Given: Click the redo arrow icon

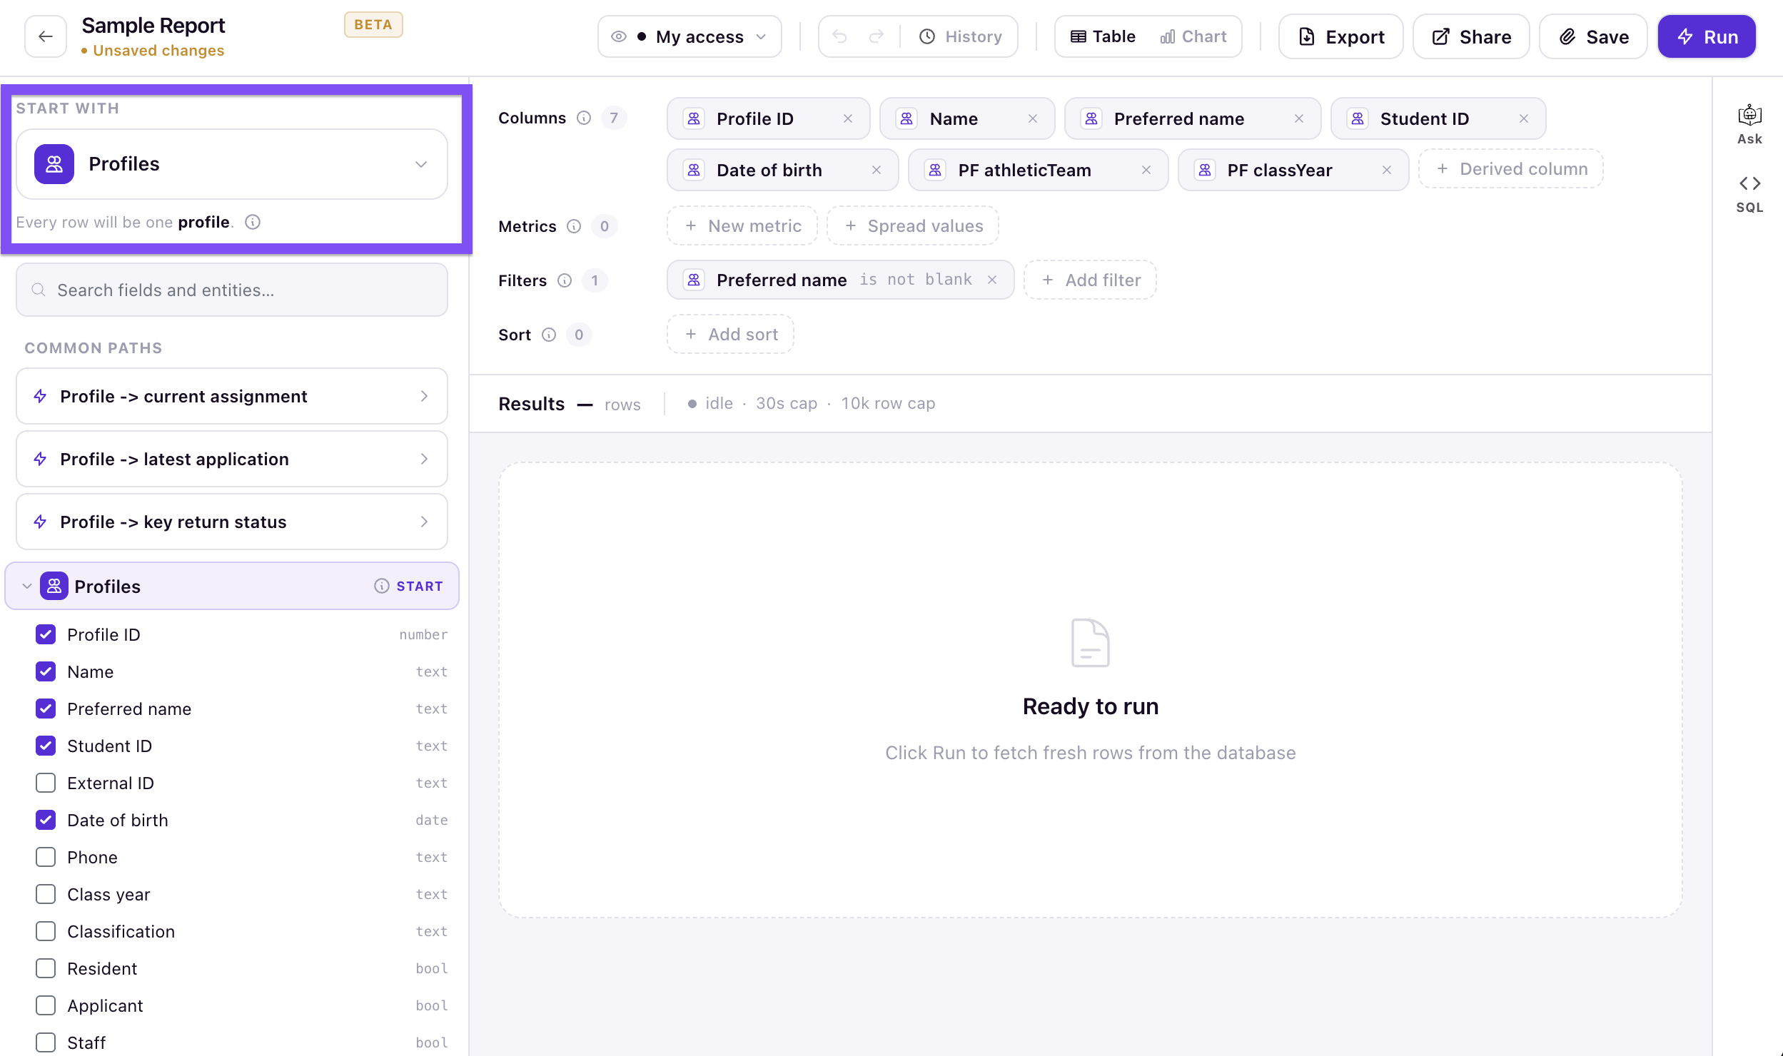Looking at the screenshot, I should click(877, 36).
